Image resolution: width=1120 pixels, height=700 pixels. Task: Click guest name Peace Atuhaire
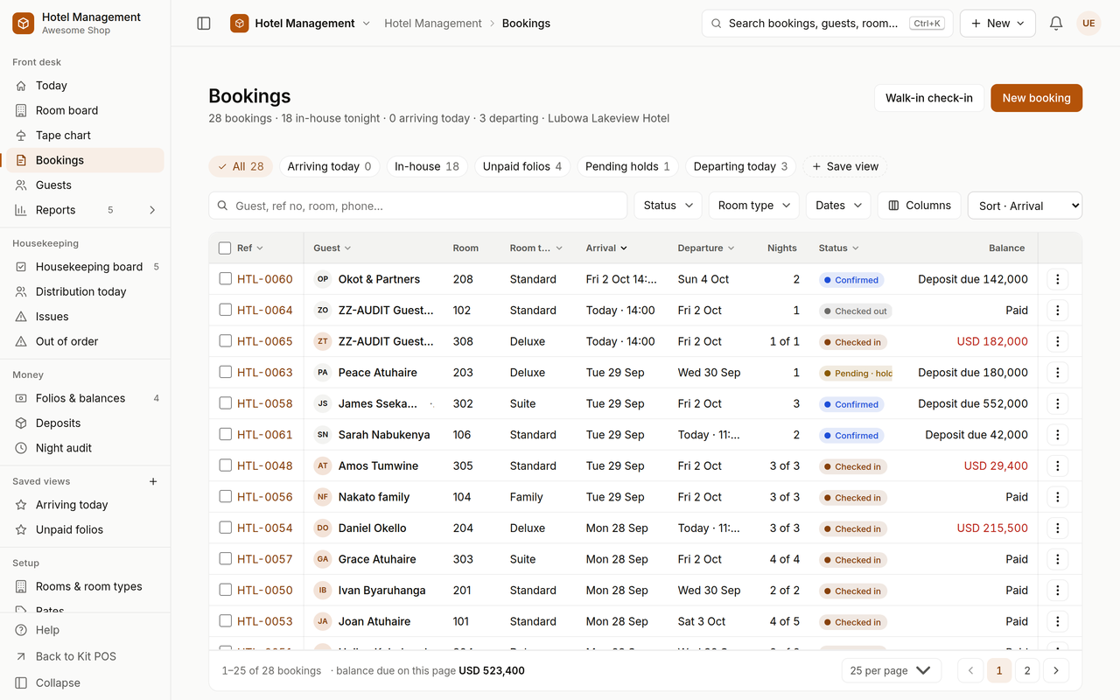coord(378,373)
